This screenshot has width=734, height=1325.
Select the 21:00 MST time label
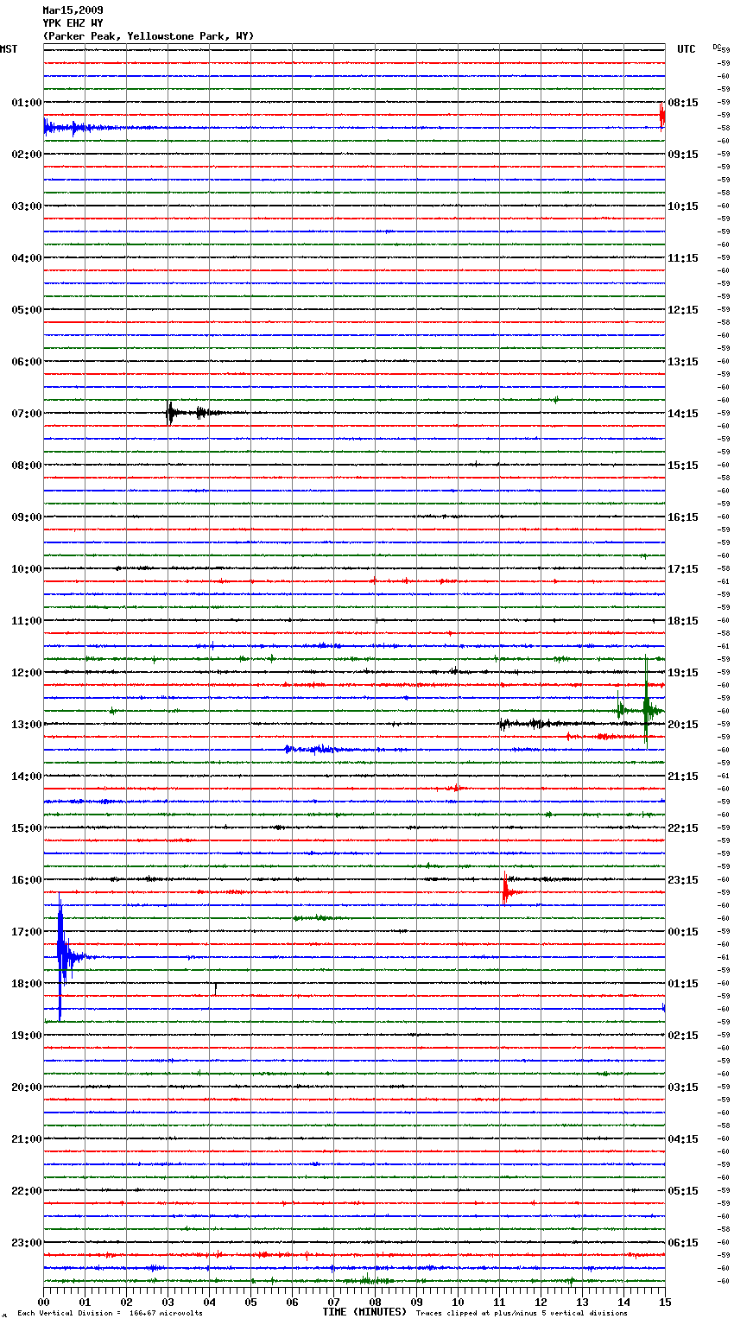[x=27, y=1139]
